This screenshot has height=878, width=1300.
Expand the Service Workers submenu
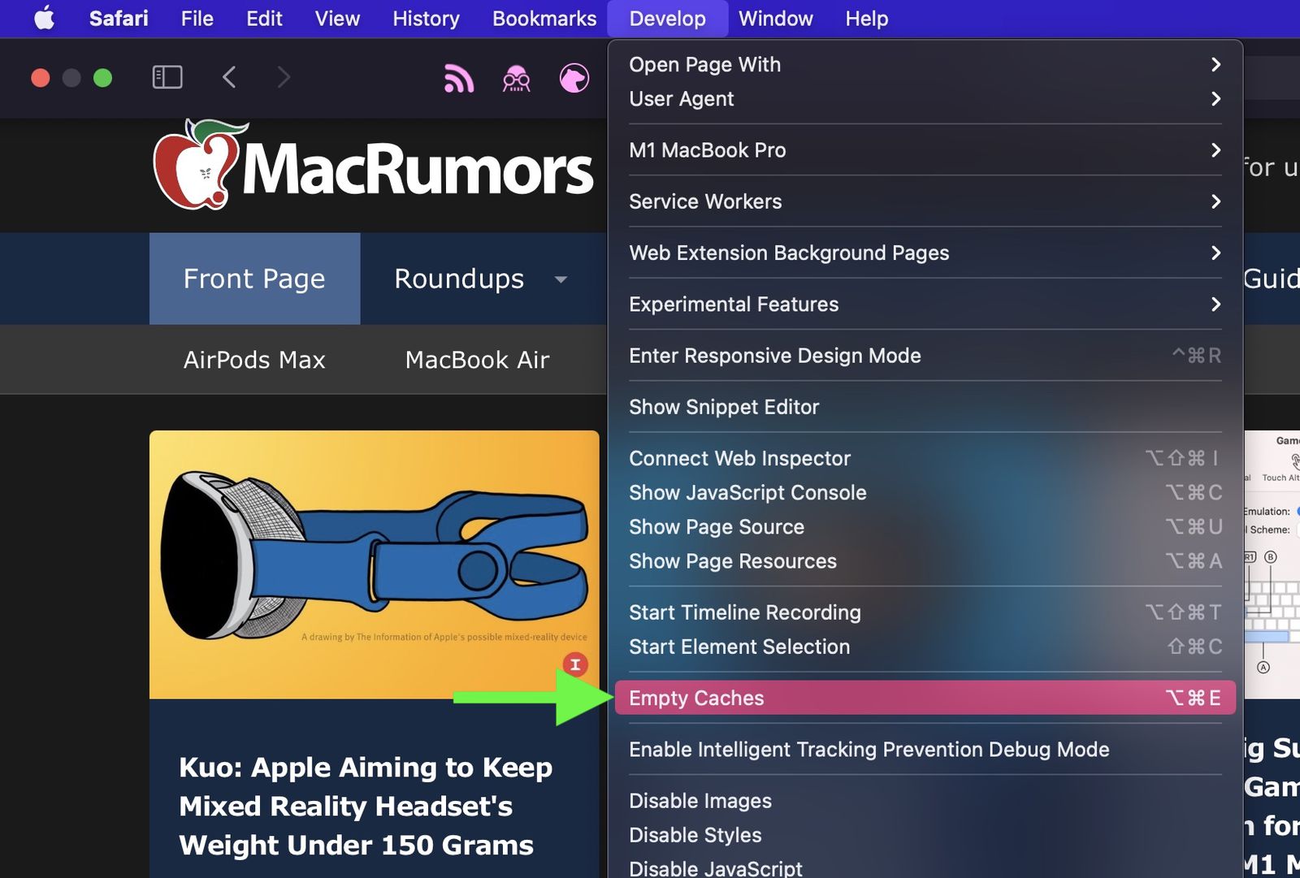pos(925,201)
